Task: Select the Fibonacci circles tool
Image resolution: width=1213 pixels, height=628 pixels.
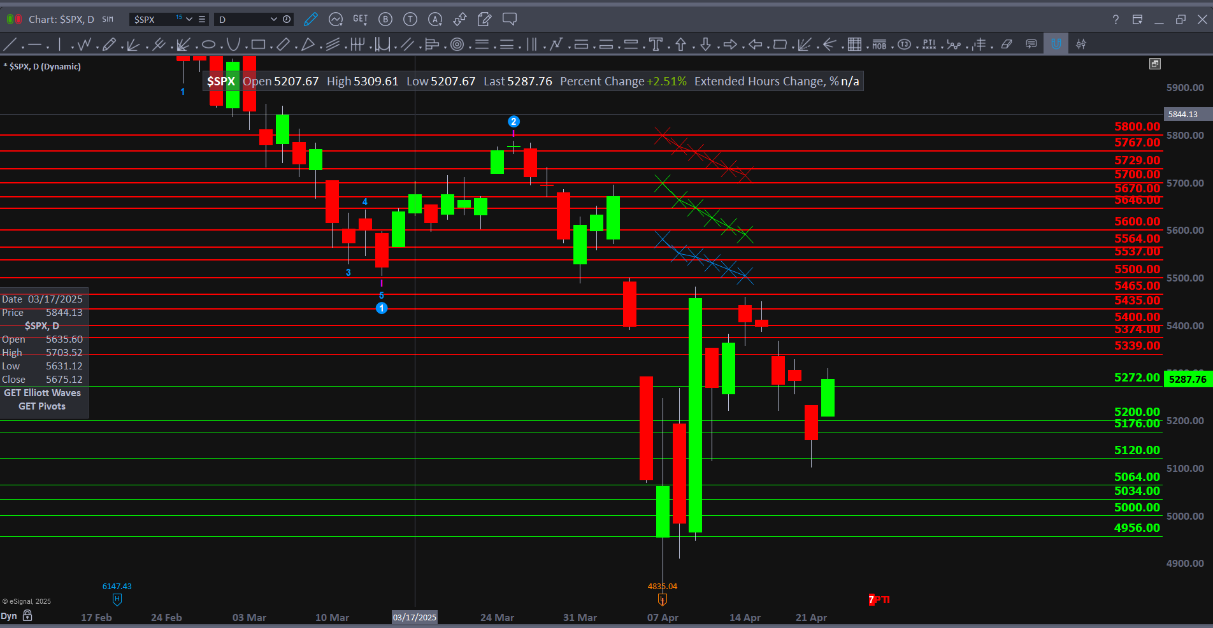Action: click(x=457, y=45)
